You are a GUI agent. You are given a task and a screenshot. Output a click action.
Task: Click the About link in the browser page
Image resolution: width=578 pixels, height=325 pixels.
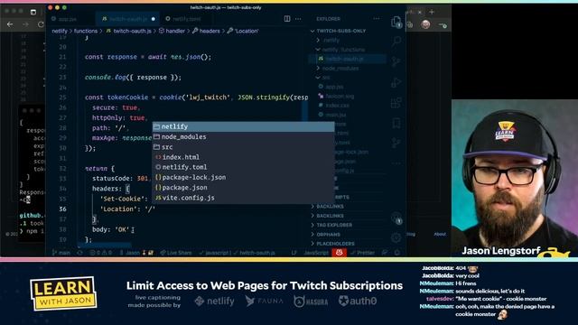click(440, 234)
